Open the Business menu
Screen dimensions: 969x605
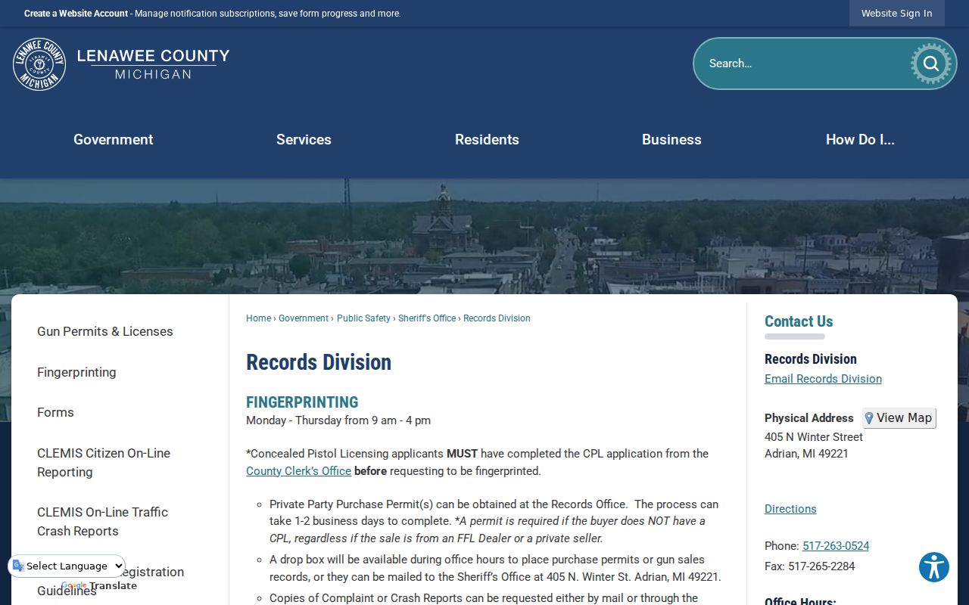(671, 139)
